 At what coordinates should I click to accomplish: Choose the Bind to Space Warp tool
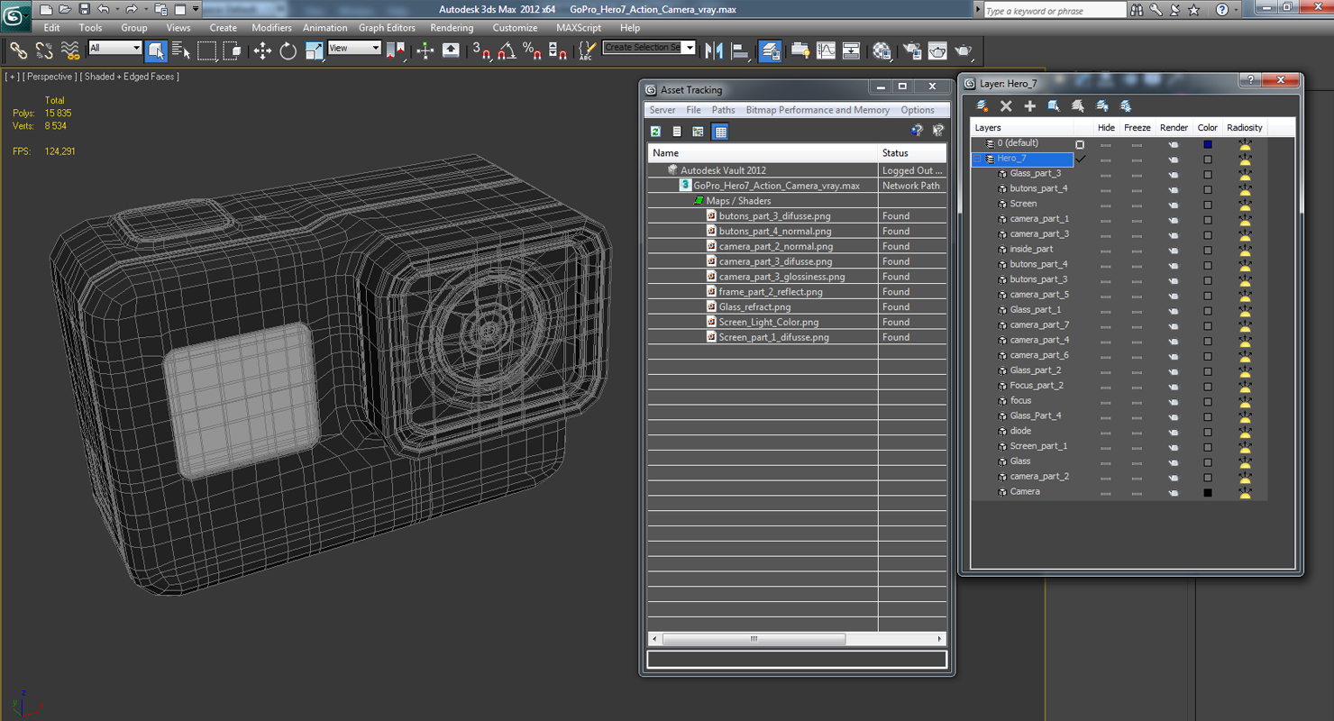69,50
